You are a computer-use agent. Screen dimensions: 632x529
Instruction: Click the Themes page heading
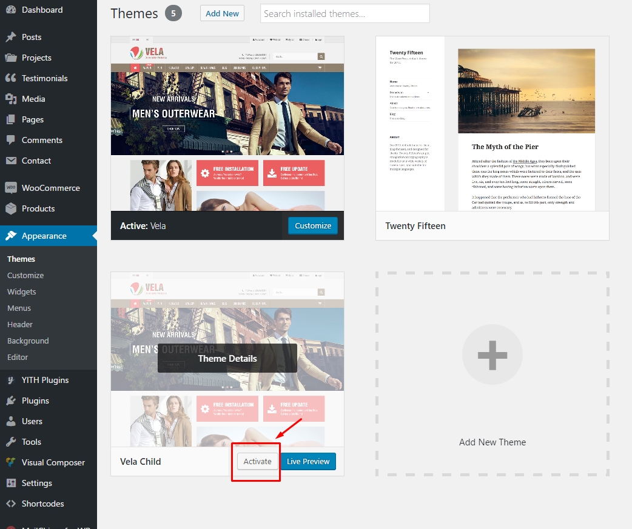click(134, 13)
